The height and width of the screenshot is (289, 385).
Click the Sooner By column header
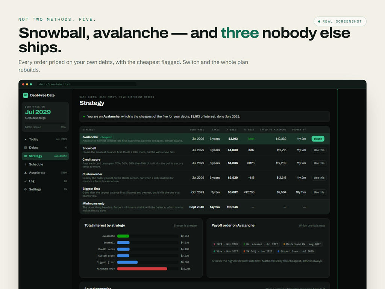tap(299, 129)
